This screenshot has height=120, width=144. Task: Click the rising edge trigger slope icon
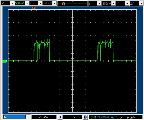pyautogui.click(x=122, y=117)
